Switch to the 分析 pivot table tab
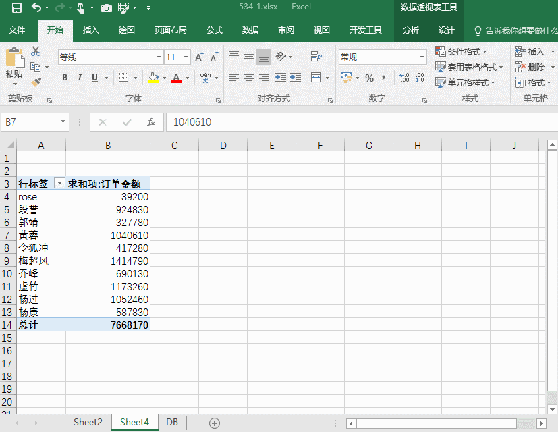Image resolution: width=558 pixels, height=432 pixels. pos(411,30)
